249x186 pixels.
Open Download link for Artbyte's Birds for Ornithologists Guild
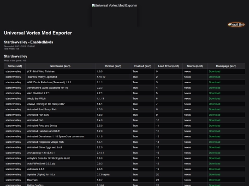tap(214, 158)
